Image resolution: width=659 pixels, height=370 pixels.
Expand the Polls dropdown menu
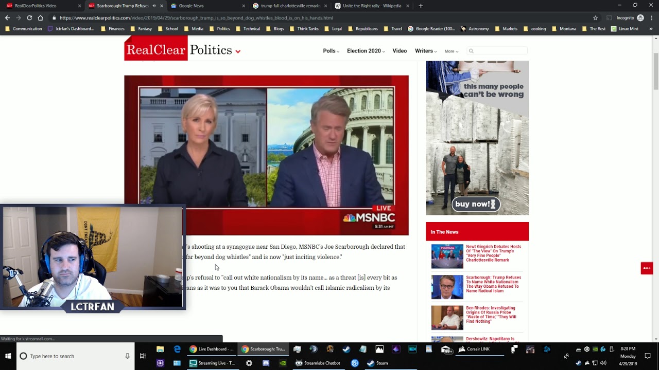pos(331,51)
